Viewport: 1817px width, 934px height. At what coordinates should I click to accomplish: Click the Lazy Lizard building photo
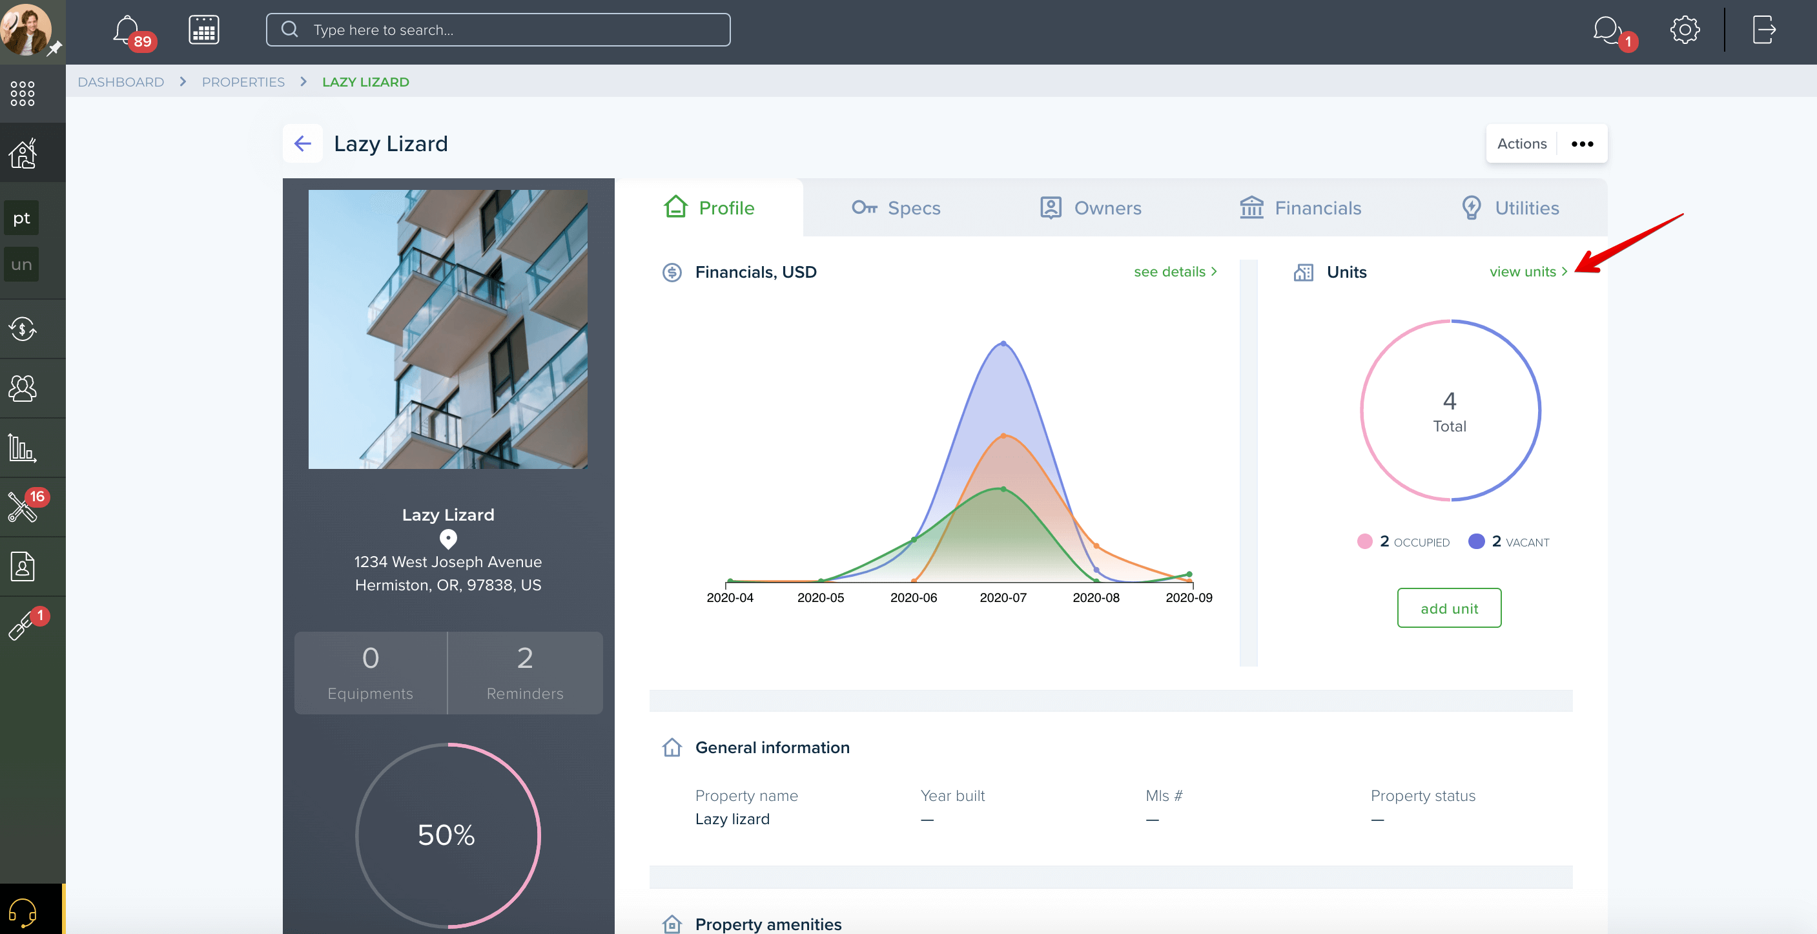pos(448,329)
